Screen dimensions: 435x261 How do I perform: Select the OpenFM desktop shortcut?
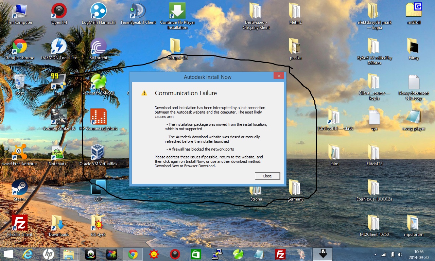pyautogui.click(x=59, y=14)
